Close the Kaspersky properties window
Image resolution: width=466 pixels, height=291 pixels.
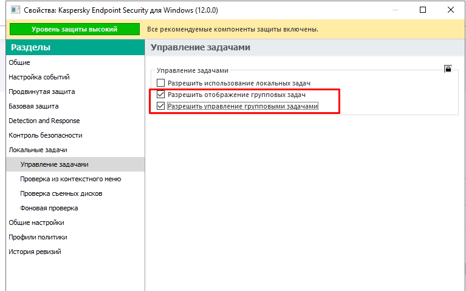451,10
